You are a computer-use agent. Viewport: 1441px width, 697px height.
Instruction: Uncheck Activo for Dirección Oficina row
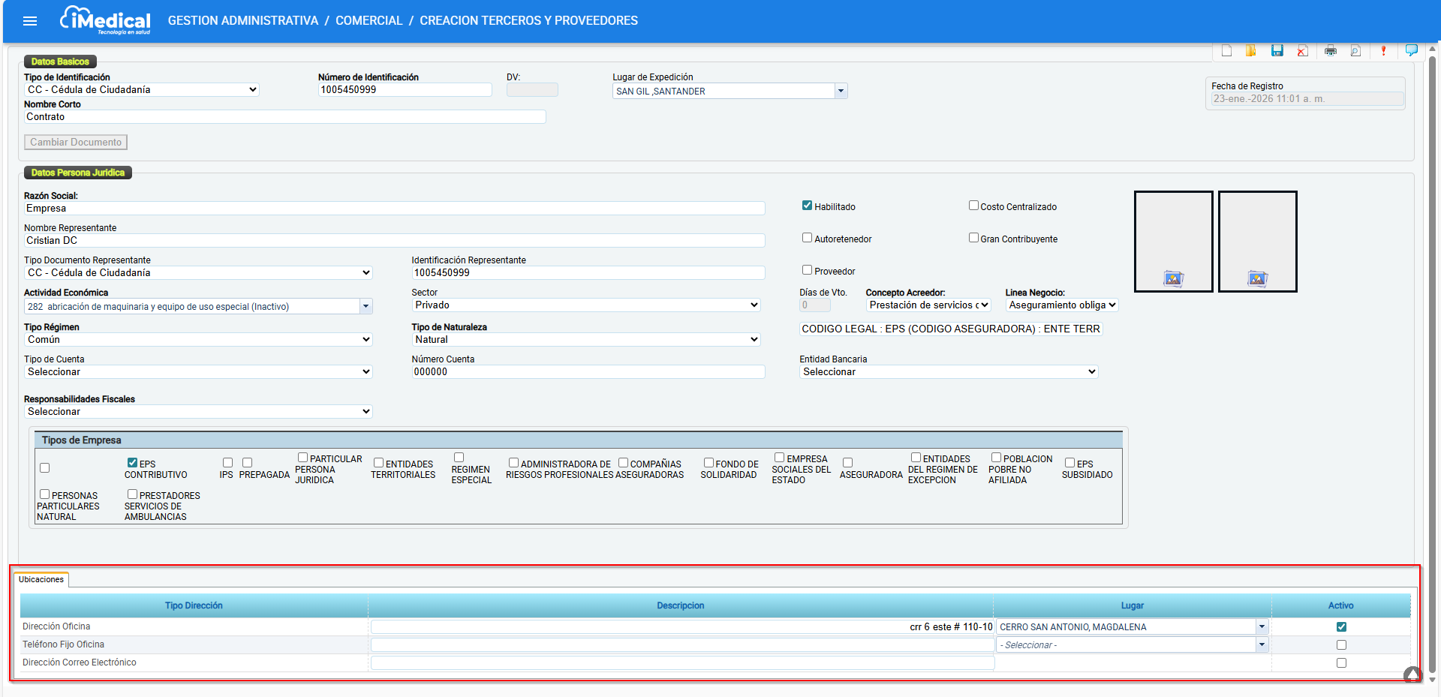pos(1341,627)
